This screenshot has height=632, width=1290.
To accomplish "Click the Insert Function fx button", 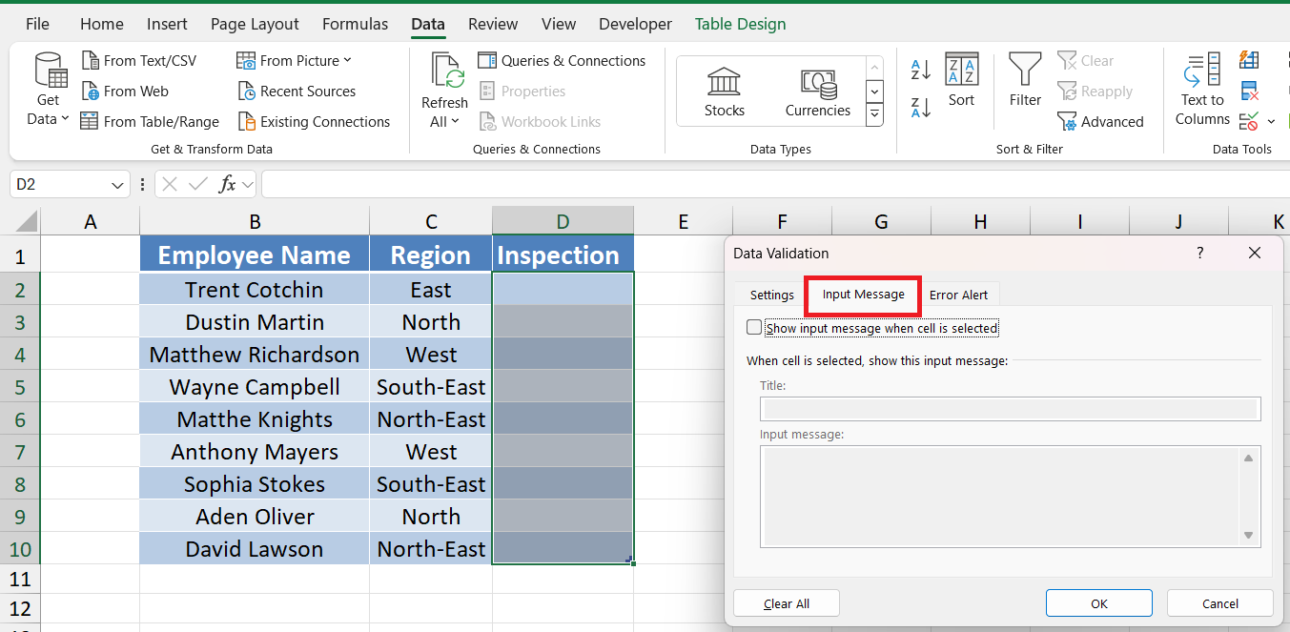I will click(227, 184).
